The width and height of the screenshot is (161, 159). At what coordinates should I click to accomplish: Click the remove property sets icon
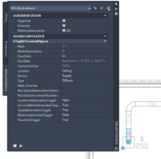pos(21,146)
